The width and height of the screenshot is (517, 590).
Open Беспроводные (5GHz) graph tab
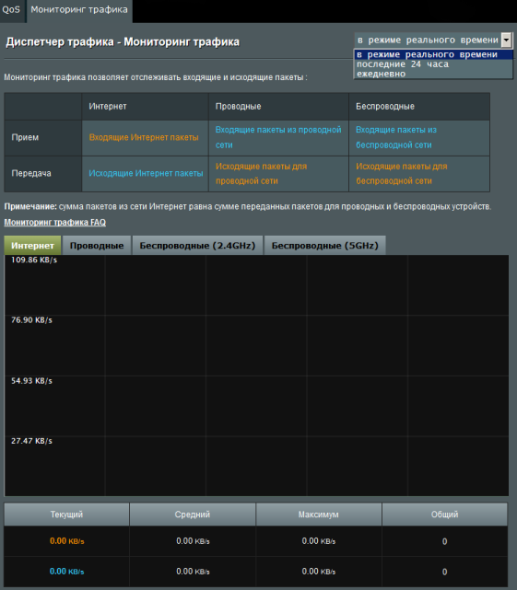point(324,246)
